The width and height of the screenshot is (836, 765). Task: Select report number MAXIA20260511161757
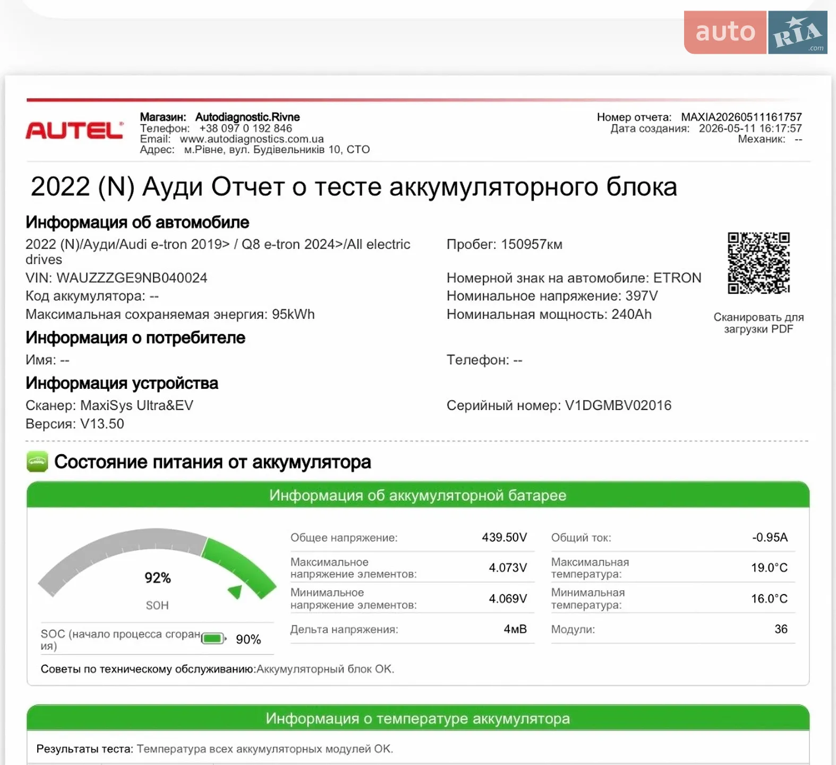[x=741, y=117]
